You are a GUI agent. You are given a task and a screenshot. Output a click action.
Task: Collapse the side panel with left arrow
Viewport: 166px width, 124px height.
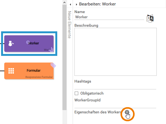pos(70,4)
